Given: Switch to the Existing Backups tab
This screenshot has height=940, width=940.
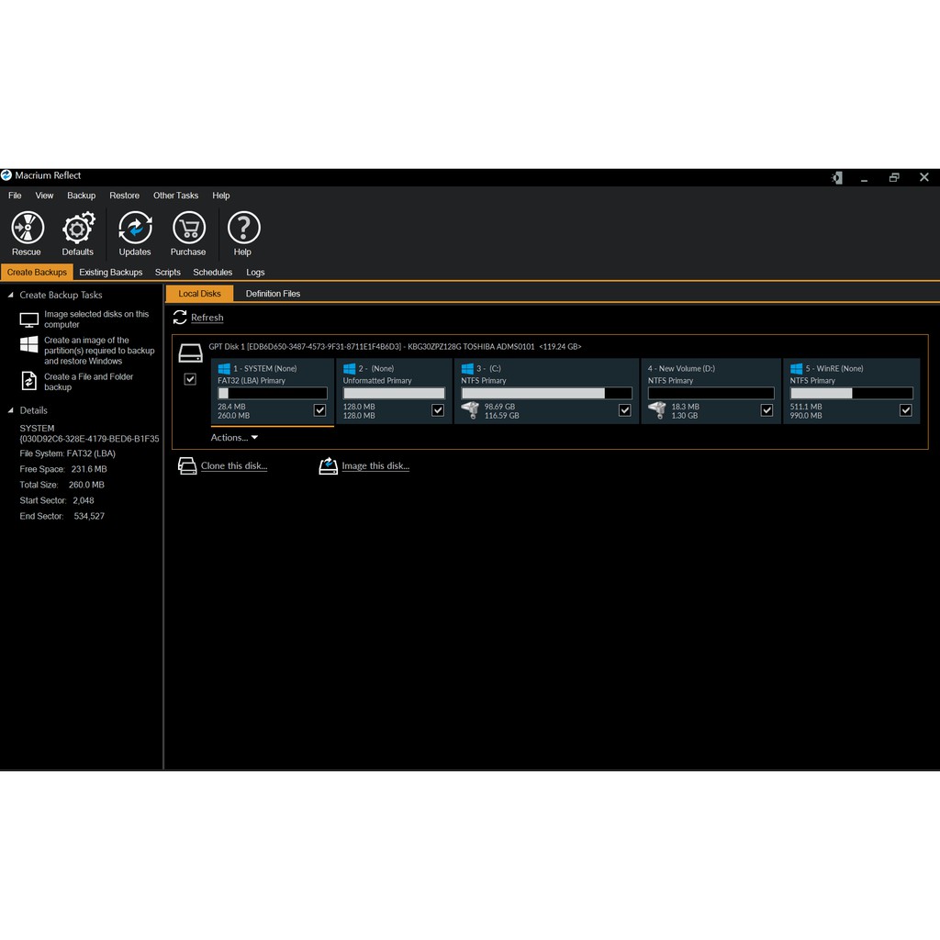Looking at the screenshot, I should tap(110, 273).
